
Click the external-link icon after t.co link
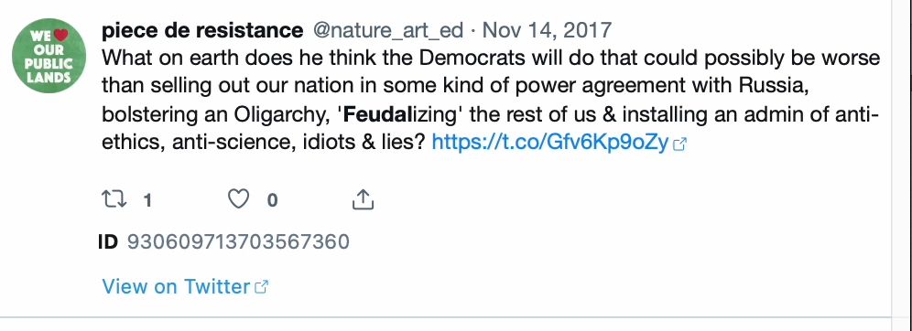click(679, 144)
